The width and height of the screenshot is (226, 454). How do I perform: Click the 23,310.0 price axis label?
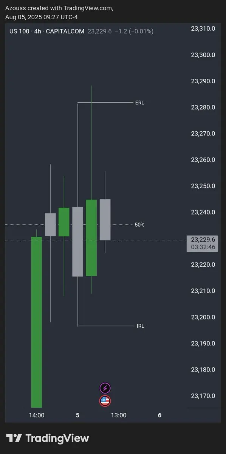[x=203, y=28]
